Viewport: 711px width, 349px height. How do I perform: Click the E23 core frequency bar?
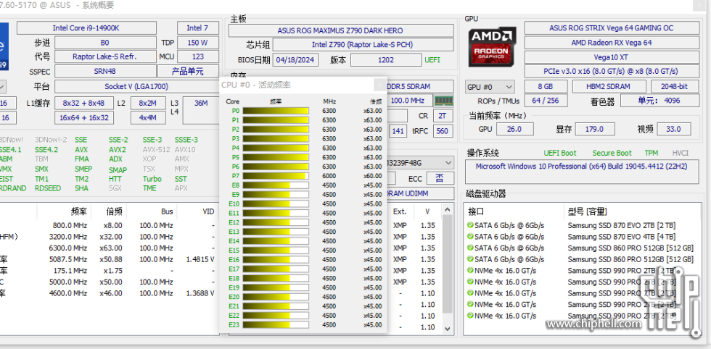(276, 325)
